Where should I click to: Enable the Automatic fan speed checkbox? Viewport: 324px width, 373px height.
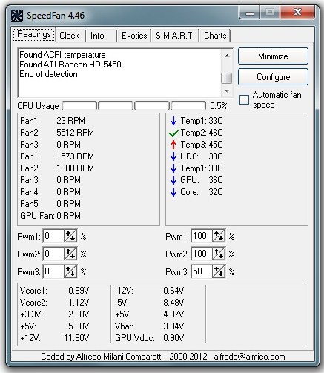[x=244, y=100]
